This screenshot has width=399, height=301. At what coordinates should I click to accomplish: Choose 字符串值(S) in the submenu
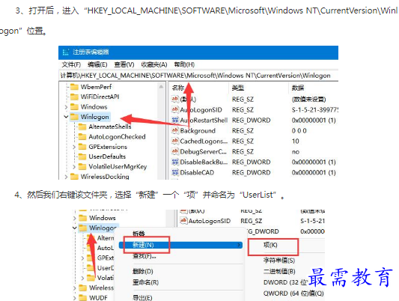point(279,261)
